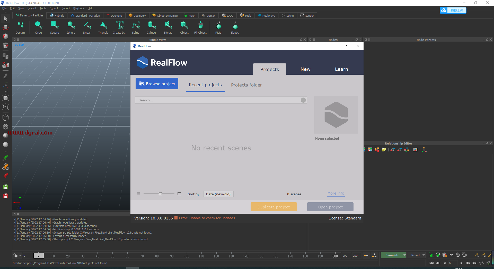Switch to the Render shelf tab

[307, 15]
